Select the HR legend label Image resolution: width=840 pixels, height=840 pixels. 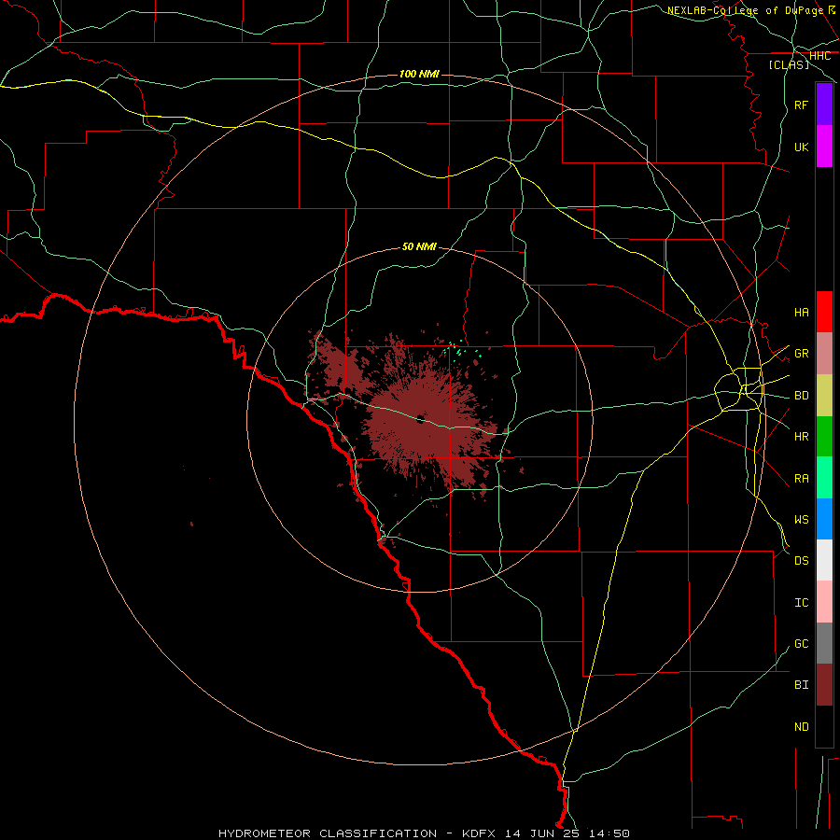(801, 437)
